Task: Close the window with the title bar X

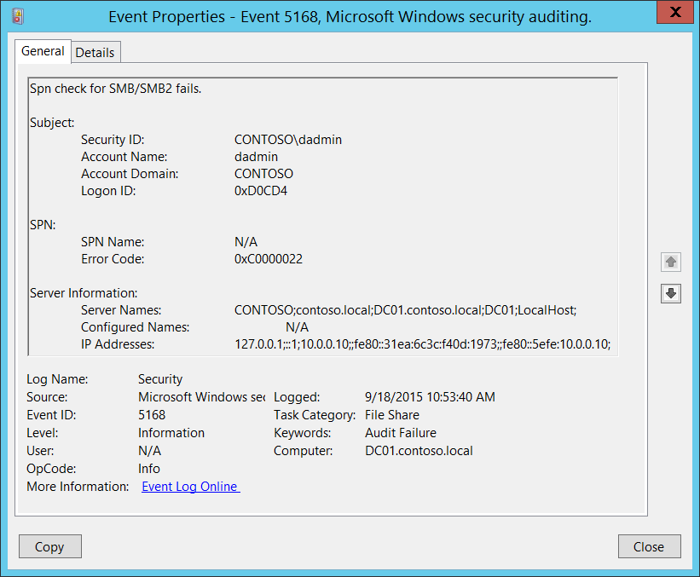Action: pos(675,13)
